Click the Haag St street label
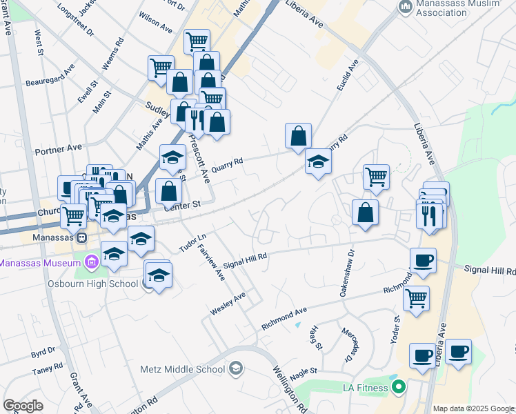Screen dimensions: 516x414 pyautogui.click(x=315, y=337)
